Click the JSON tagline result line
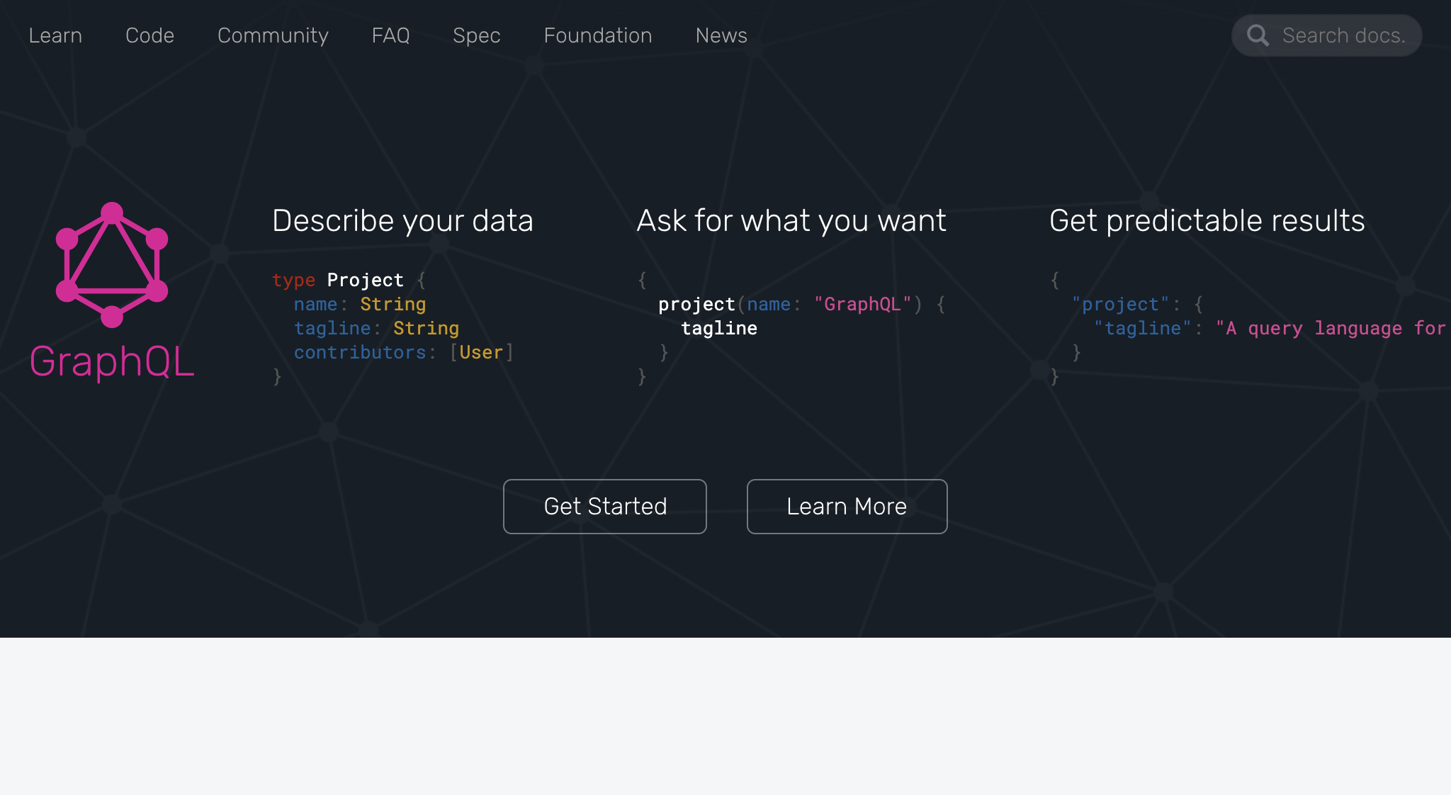 tap(1268, 329)
